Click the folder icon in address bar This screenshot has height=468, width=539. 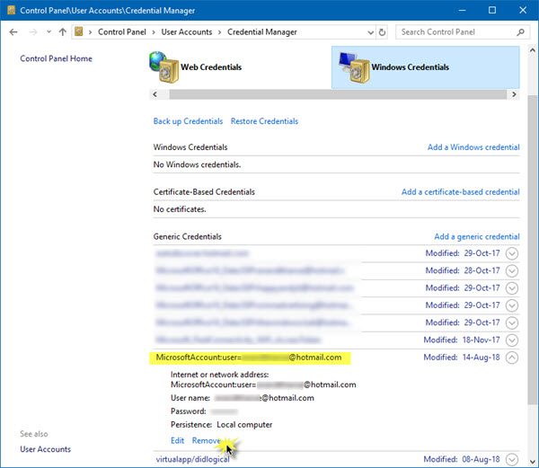[79, 31]
